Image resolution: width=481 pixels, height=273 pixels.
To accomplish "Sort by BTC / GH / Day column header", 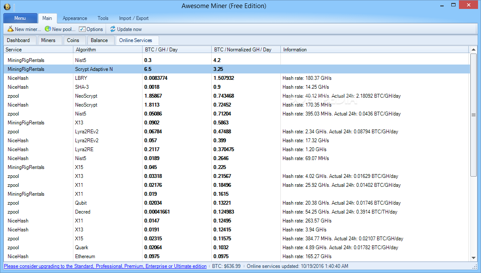I will tap(177, 50).
